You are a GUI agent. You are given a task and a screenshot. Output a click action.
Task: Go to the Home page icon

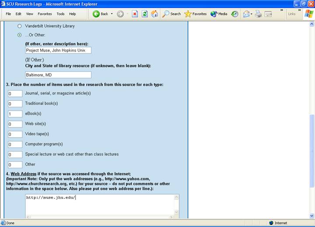pos(154,14)
